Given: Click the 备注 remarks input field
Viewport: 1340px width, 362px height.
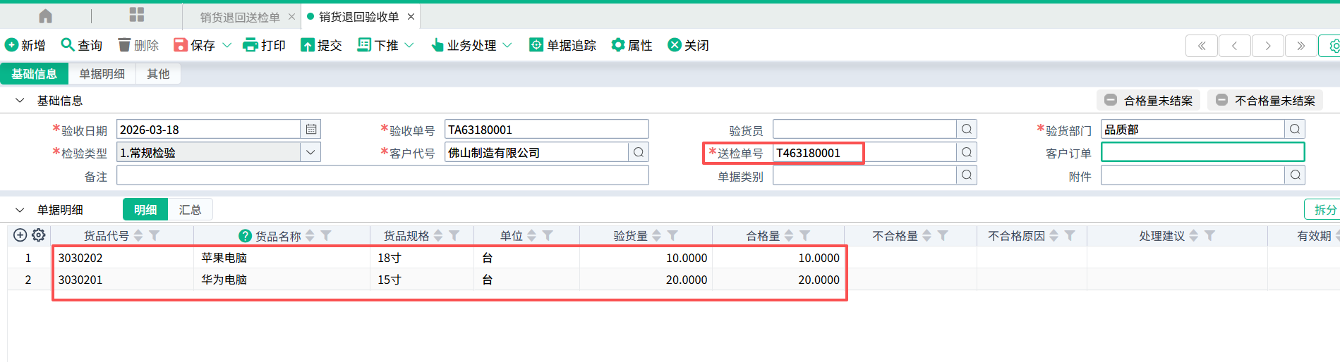Looking at the screenshot, I should pos(382,175).
